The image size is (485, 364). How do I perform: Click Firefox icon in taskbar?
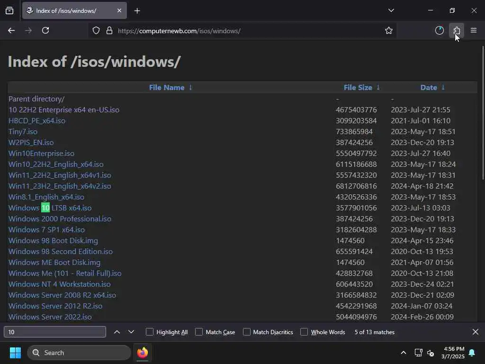point(143,353)
